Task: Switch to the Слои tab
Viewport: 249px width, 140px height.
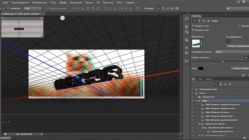Action: point(200,79)
